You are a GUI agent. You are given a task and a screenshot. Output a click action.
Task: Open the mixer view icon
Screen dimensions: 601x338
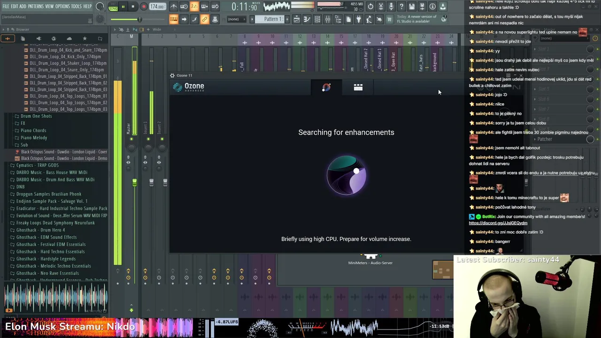tap(328, 19)
